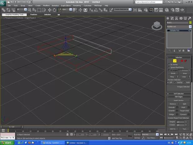Screen dimensions: 193x145
Task: Switch to the Freeform ribbon tab
Action: [34, 14]
